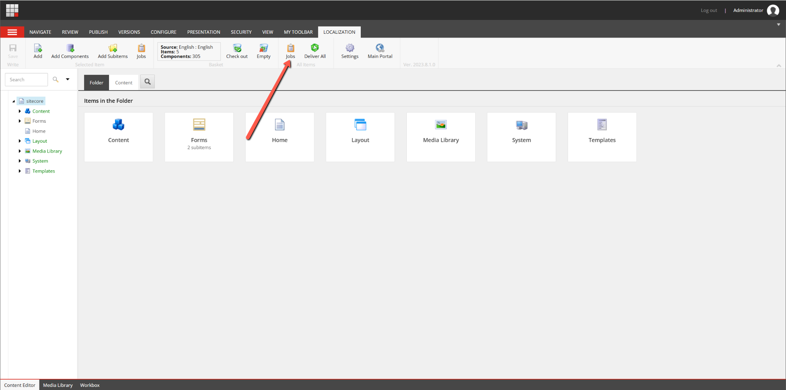Switch to the MY TOOLBAR ribbon tab
Viewport: 786px width, 390px height.
298,32
